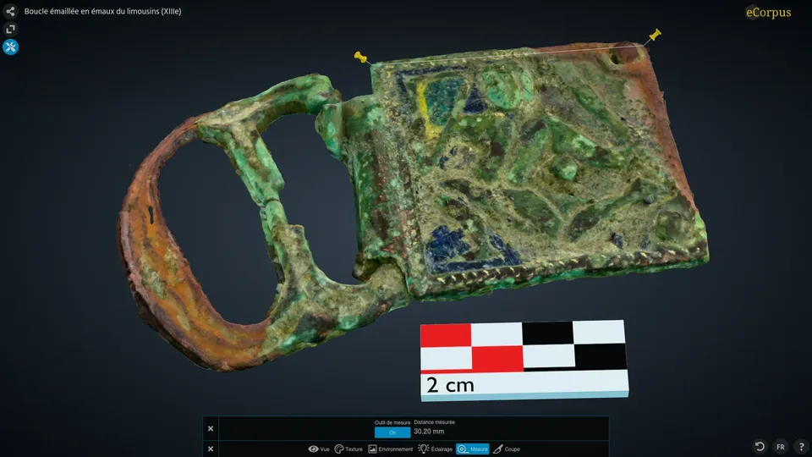Click the 30.20 mm measured distance value
Image resolution: width=812 pixels, height=457 pixels.
[429, 431]
